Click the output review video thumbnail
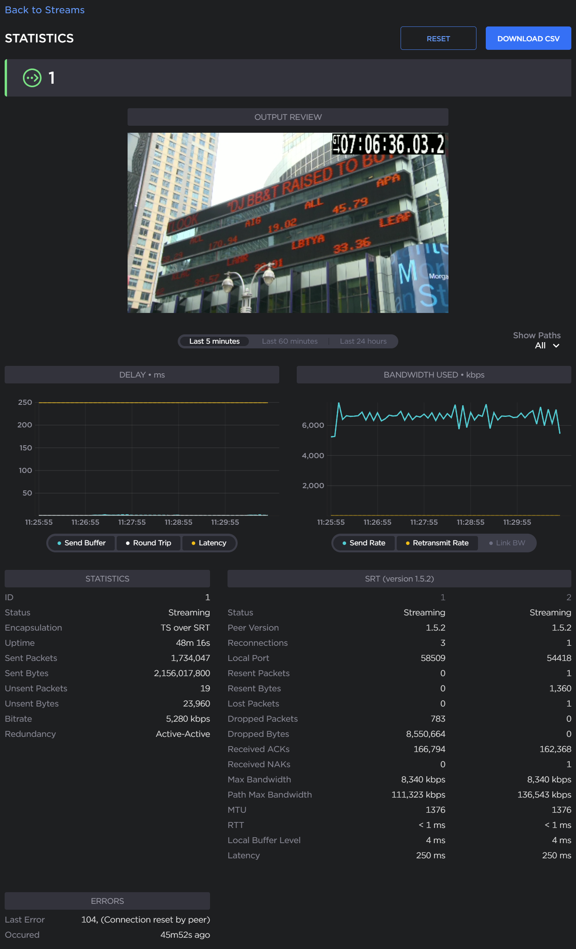Viewport: 576px width, 949px height. click(288, 223)
